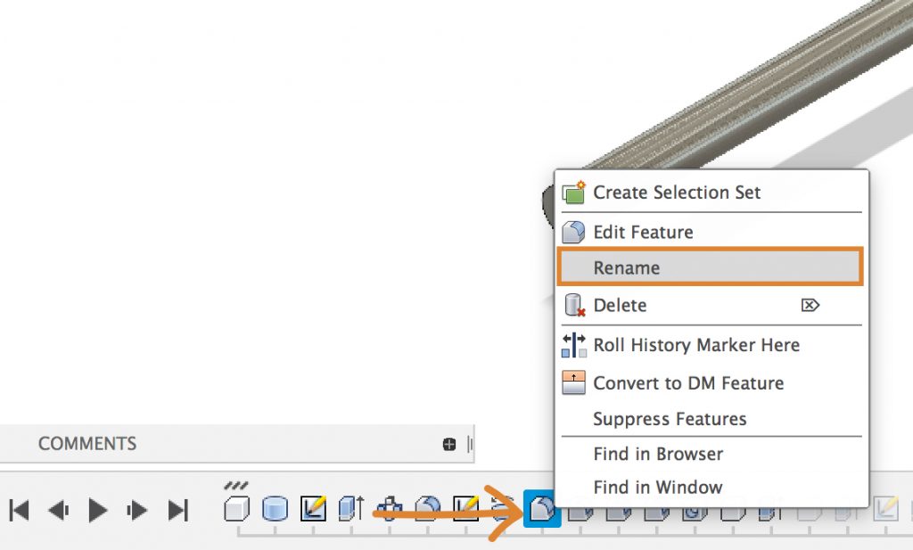Select the Cylinder feature in the timeline
The image size is (913, 550).
coord(273,510)
